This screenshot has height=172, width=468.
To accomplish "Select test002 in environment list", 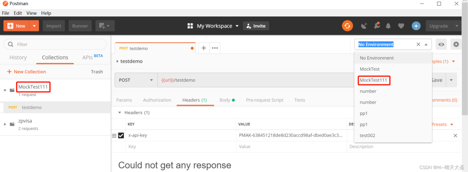I will click(x=393, y=135).
